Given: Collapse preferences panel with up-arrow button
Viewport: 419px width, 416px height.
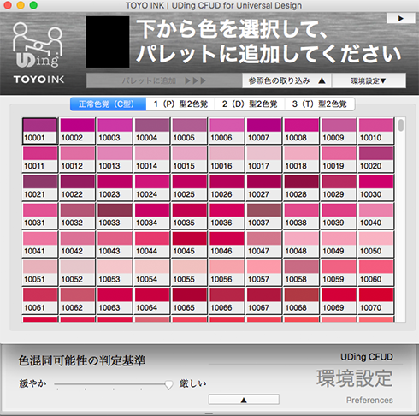Looking at the screenshot, I should (244, 400).
